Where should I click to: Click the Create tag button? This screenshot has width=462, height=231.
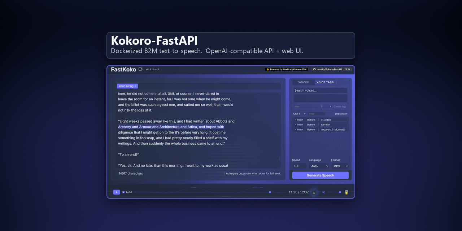(340, 106)
